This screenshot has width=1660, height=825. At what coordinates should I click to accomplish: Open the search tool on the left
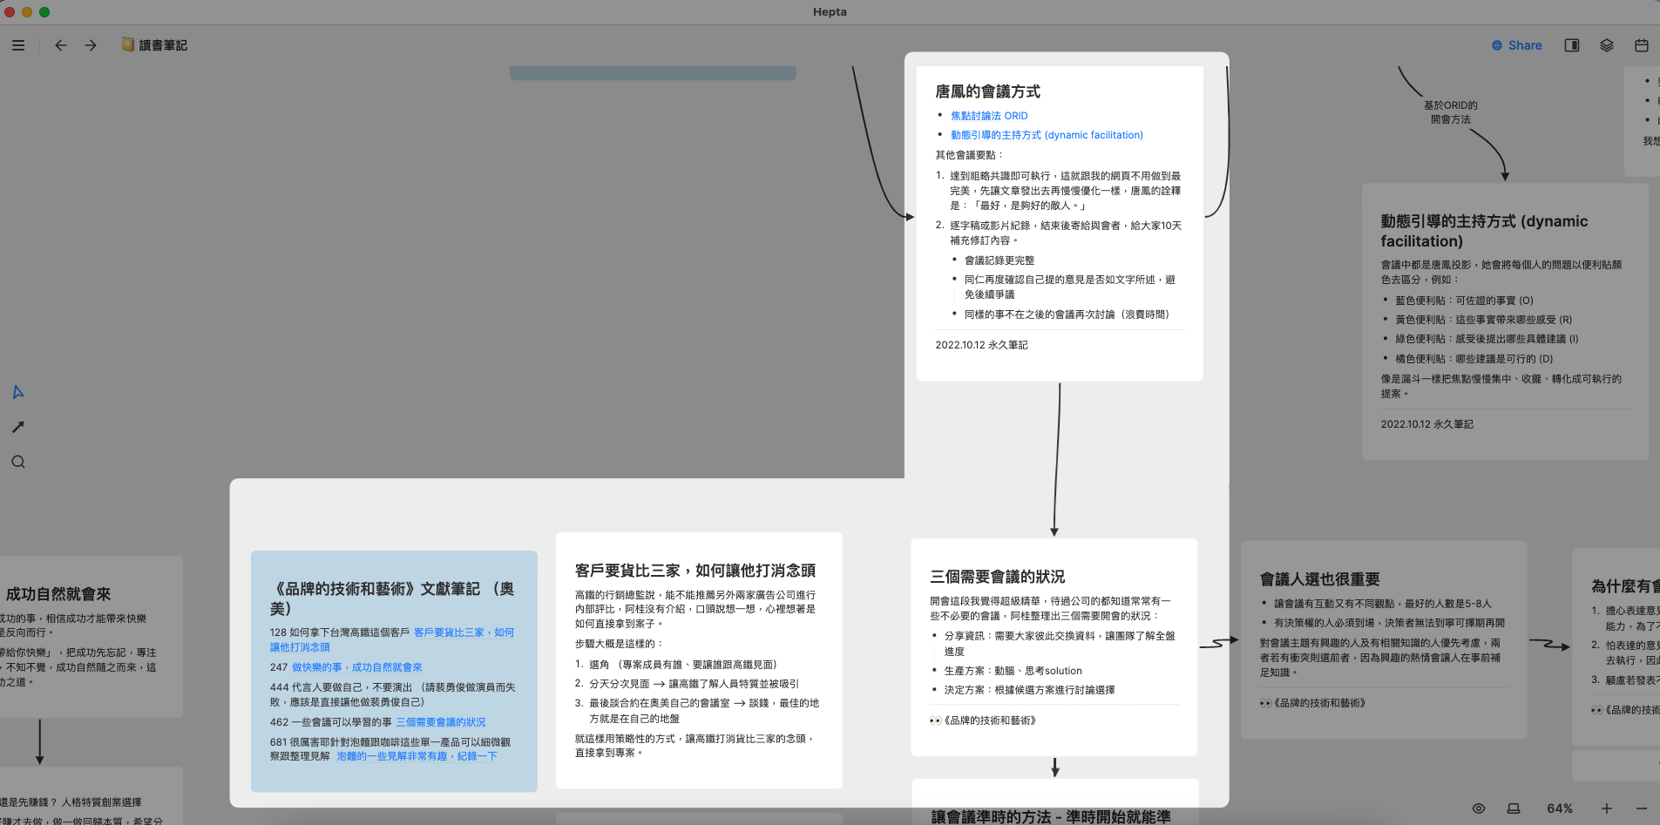click(x=17, y=461)
